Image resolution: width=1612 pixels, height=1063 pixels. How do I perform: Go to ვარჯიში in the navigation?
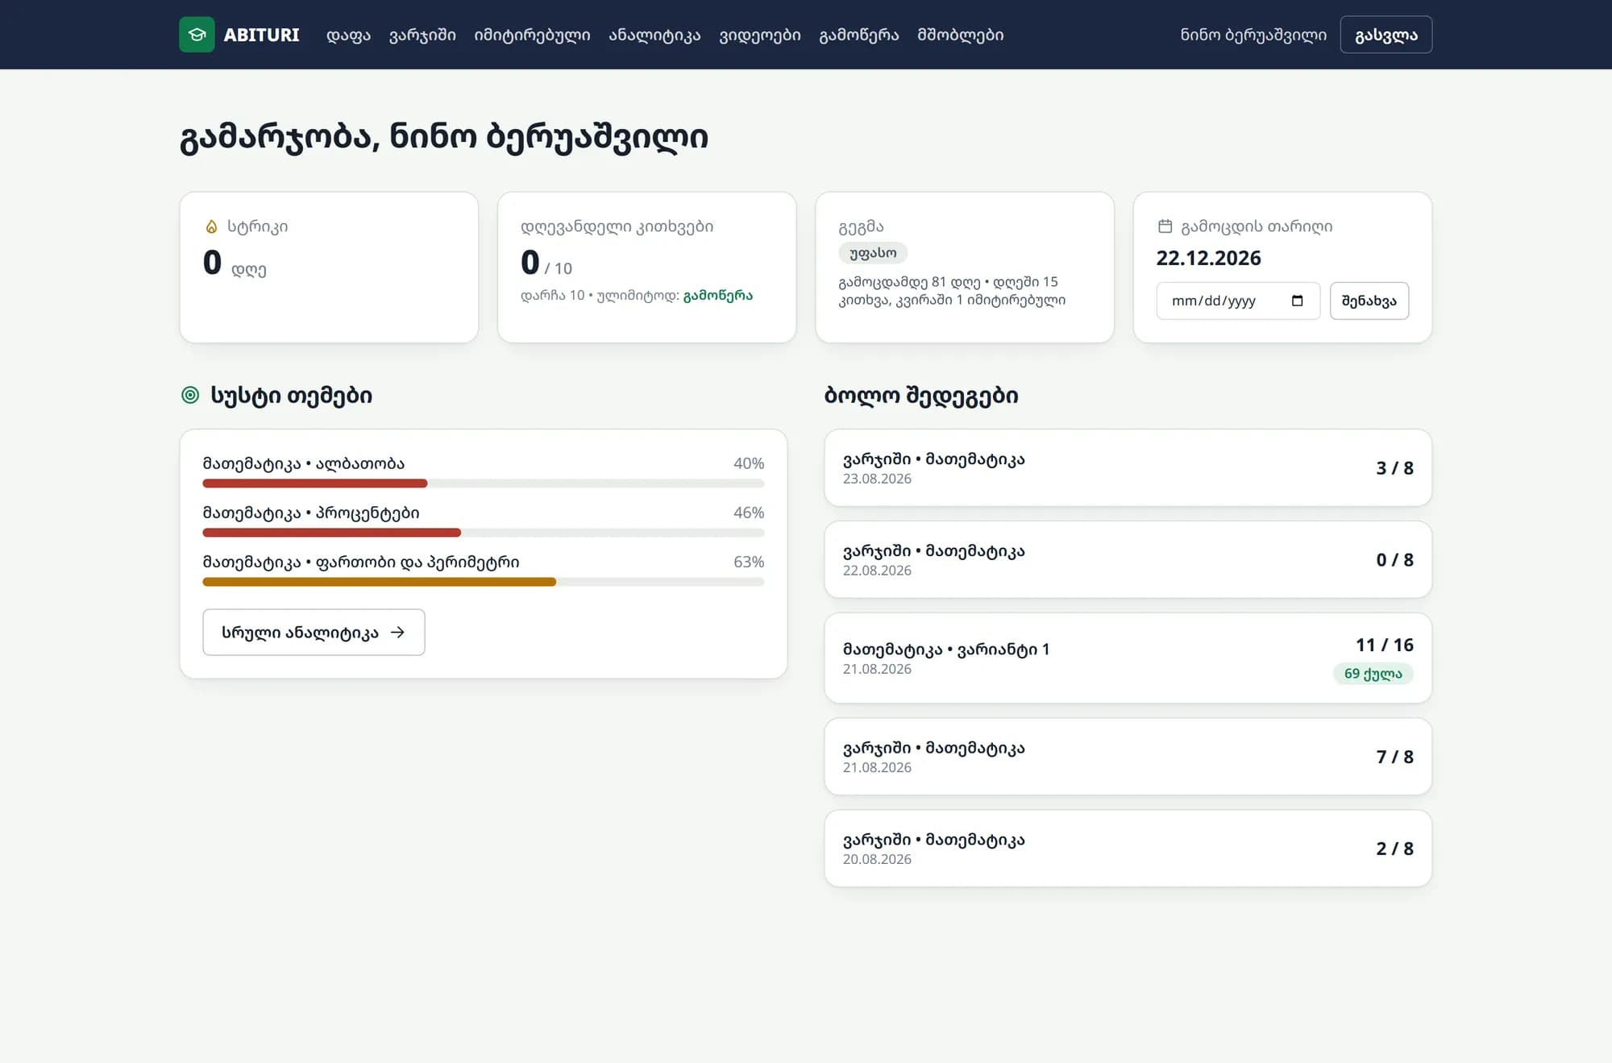pos(422,35)
